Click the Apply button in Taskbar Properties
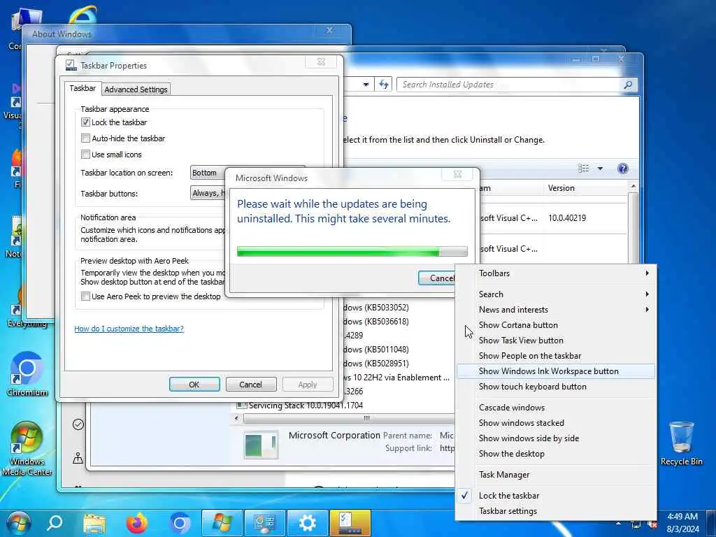 [308, 385]
